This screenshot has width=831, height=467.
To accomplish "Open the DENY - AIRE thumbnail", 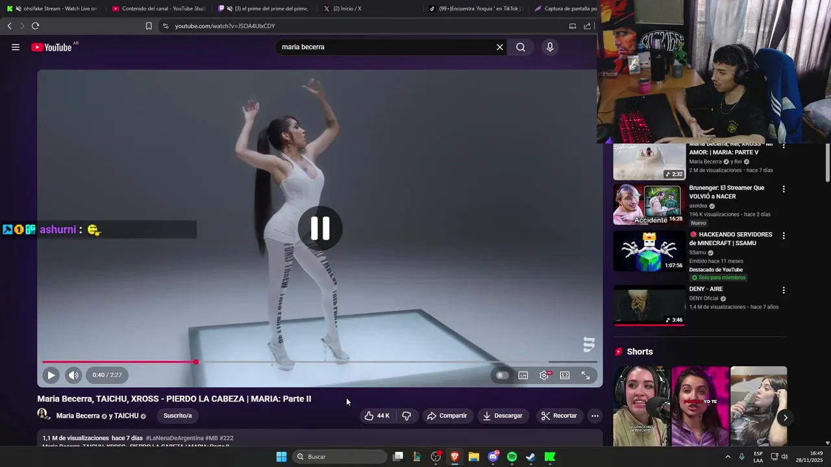I will coord(649,305).
